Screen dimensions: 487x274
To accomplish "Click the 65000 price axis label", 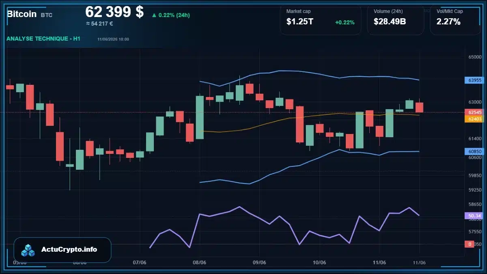I will pos(475,57).
